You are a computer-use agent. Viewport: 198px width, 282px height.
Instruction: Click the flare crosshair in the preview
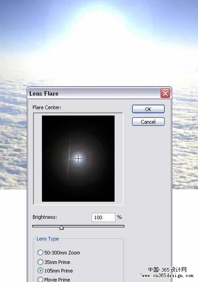pos(78,159)
